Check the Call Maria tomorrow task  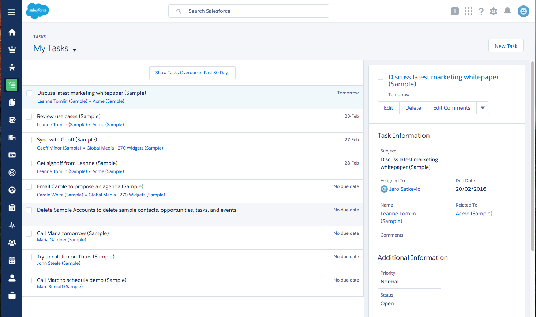click(x=29, y=234)
